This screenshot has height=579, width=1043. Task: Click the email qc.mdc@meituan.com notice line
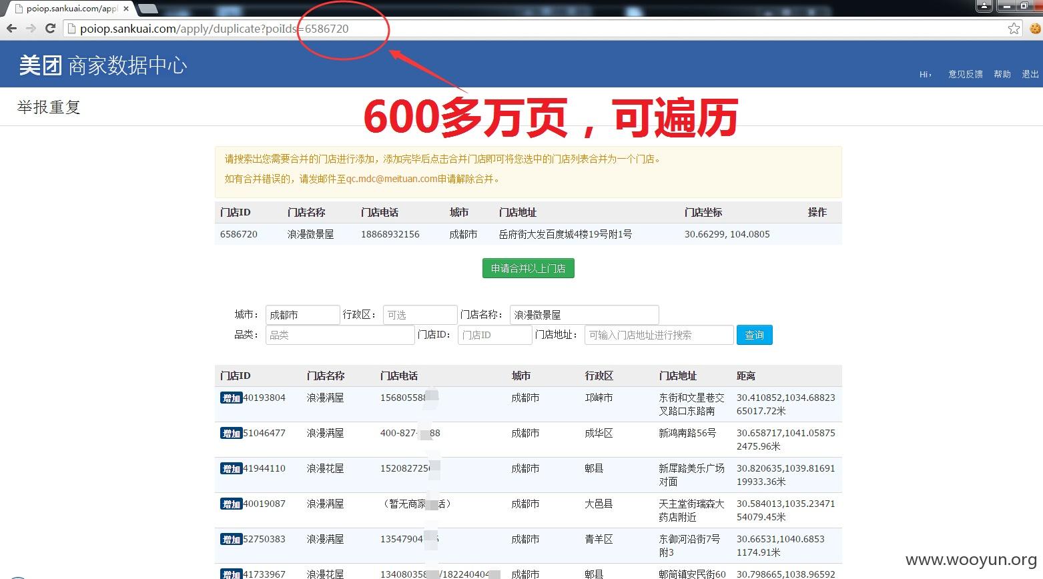click(x=362, y=179)
